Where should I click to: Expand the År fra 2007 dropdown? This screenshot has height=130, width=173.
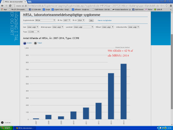point(67,20)
